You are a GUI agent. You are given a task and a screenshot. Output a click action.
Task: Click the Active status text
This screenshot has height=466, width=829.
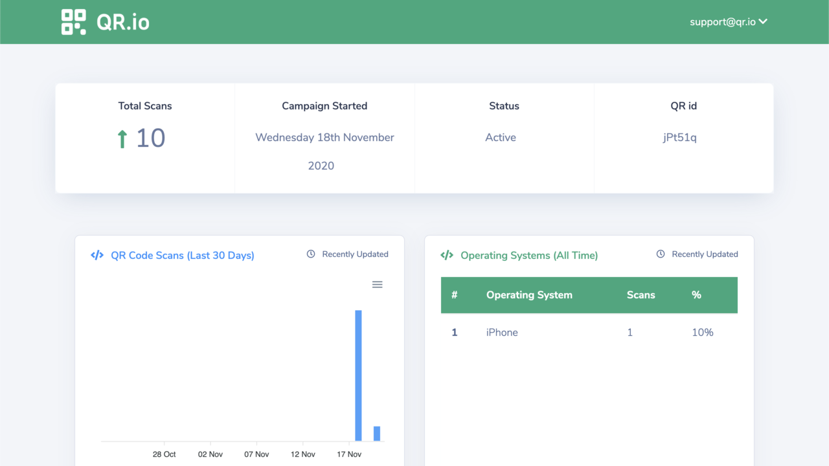click(x=501, y=137)
